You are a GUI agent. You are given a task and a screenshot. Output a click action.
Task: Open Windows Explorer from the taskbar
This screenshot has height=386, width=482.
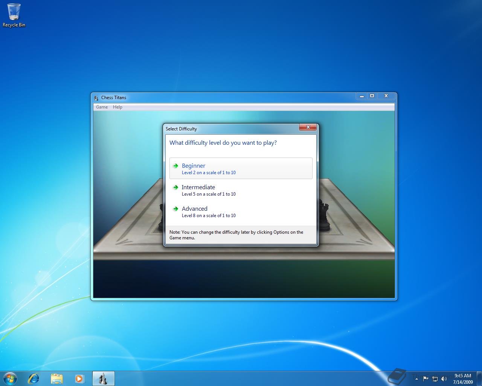56,378
